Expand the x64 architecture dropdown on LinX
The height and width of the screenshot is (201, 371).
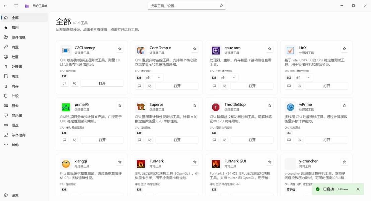coord(304,78)
